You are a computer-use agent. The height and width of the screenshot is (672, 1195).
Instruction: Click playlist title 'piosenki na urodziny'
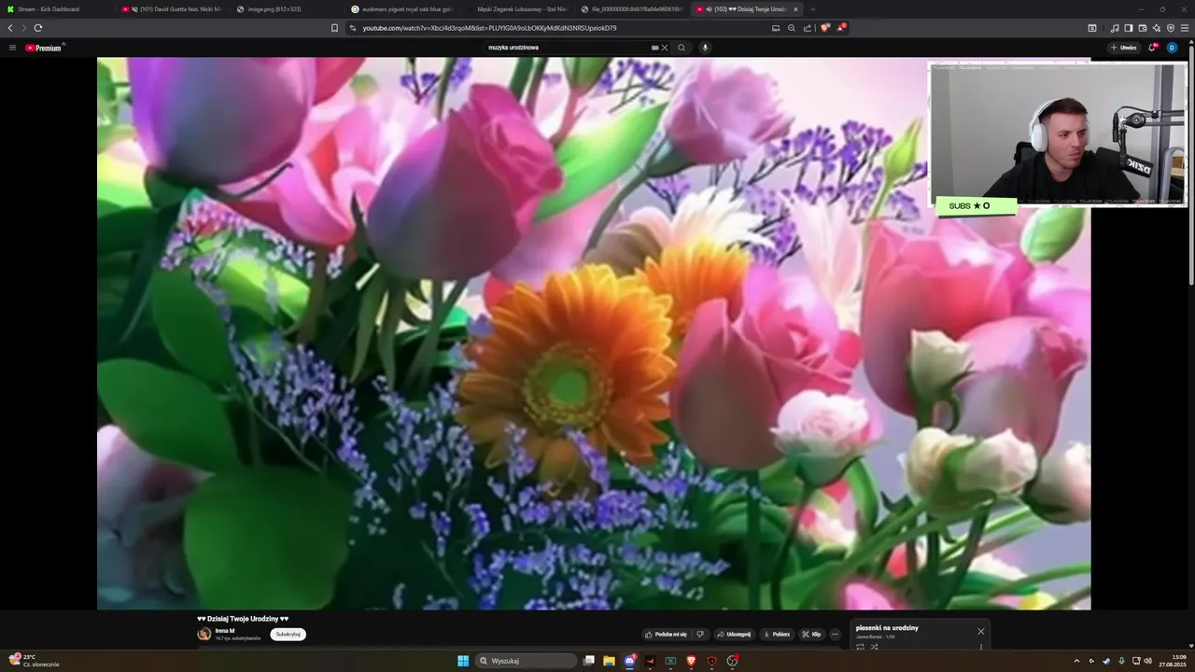(887, 628)
